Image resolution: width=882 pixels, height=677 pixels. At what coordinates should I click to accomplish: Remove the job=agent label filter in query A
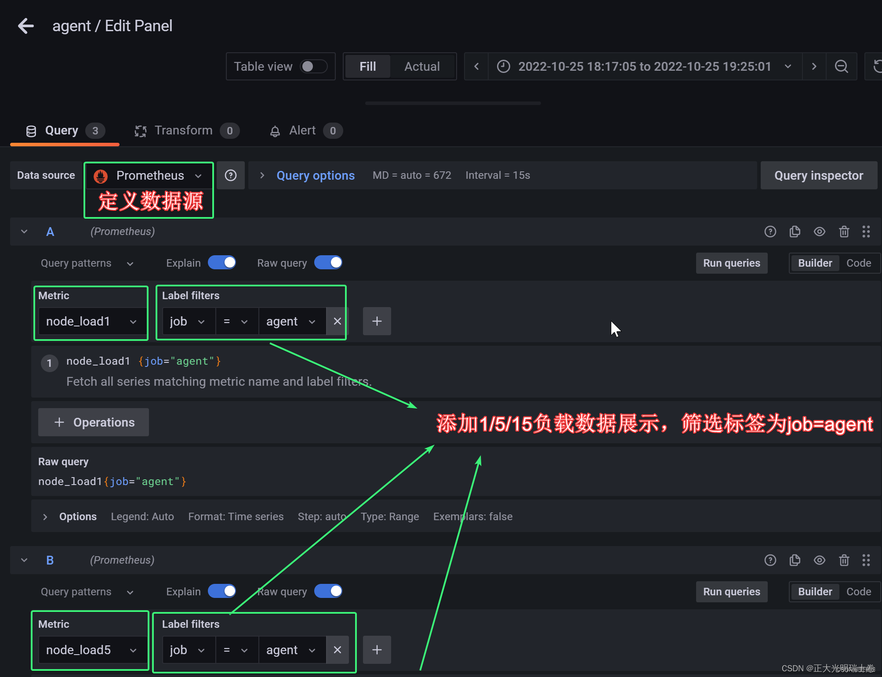[x=337, y=321]
